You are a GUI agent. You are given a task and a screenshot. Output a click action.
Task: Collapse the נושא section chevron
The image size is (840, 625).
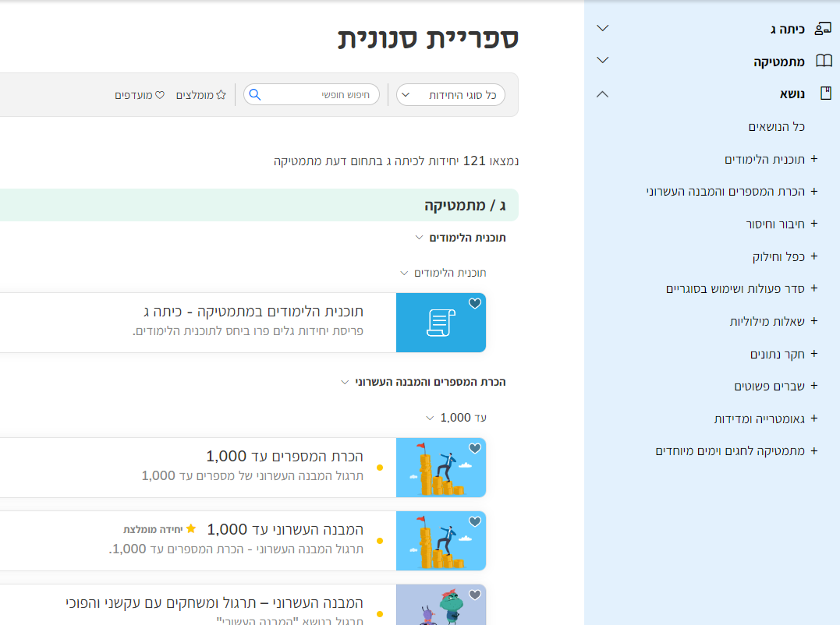tap(603, 94)
